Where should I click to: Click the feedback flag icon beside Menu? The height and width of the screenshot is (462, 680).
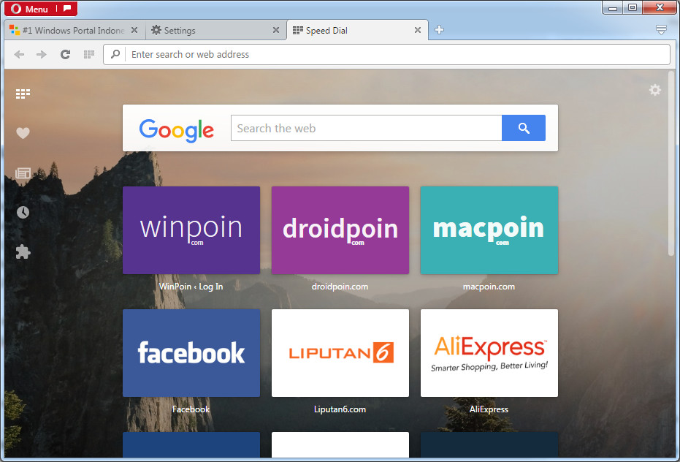tap(67, 8)
